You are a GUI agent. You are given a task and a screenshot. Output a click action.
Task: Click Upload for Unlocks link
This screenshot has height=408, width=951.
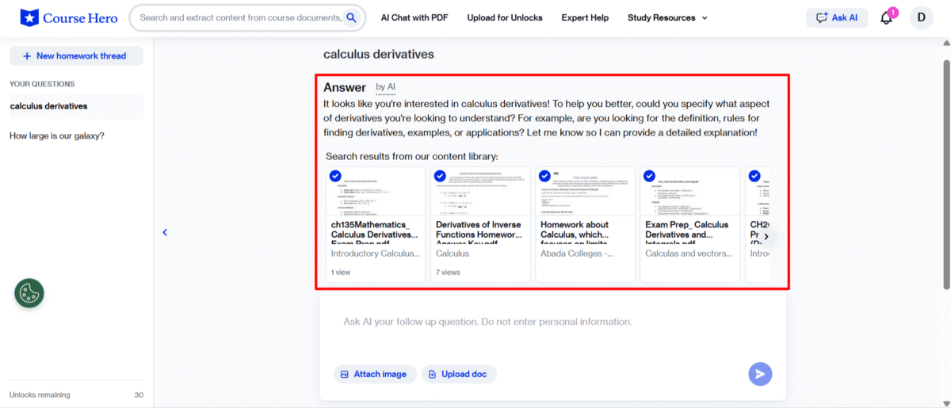pyautogui.click(x=505, y=17)
